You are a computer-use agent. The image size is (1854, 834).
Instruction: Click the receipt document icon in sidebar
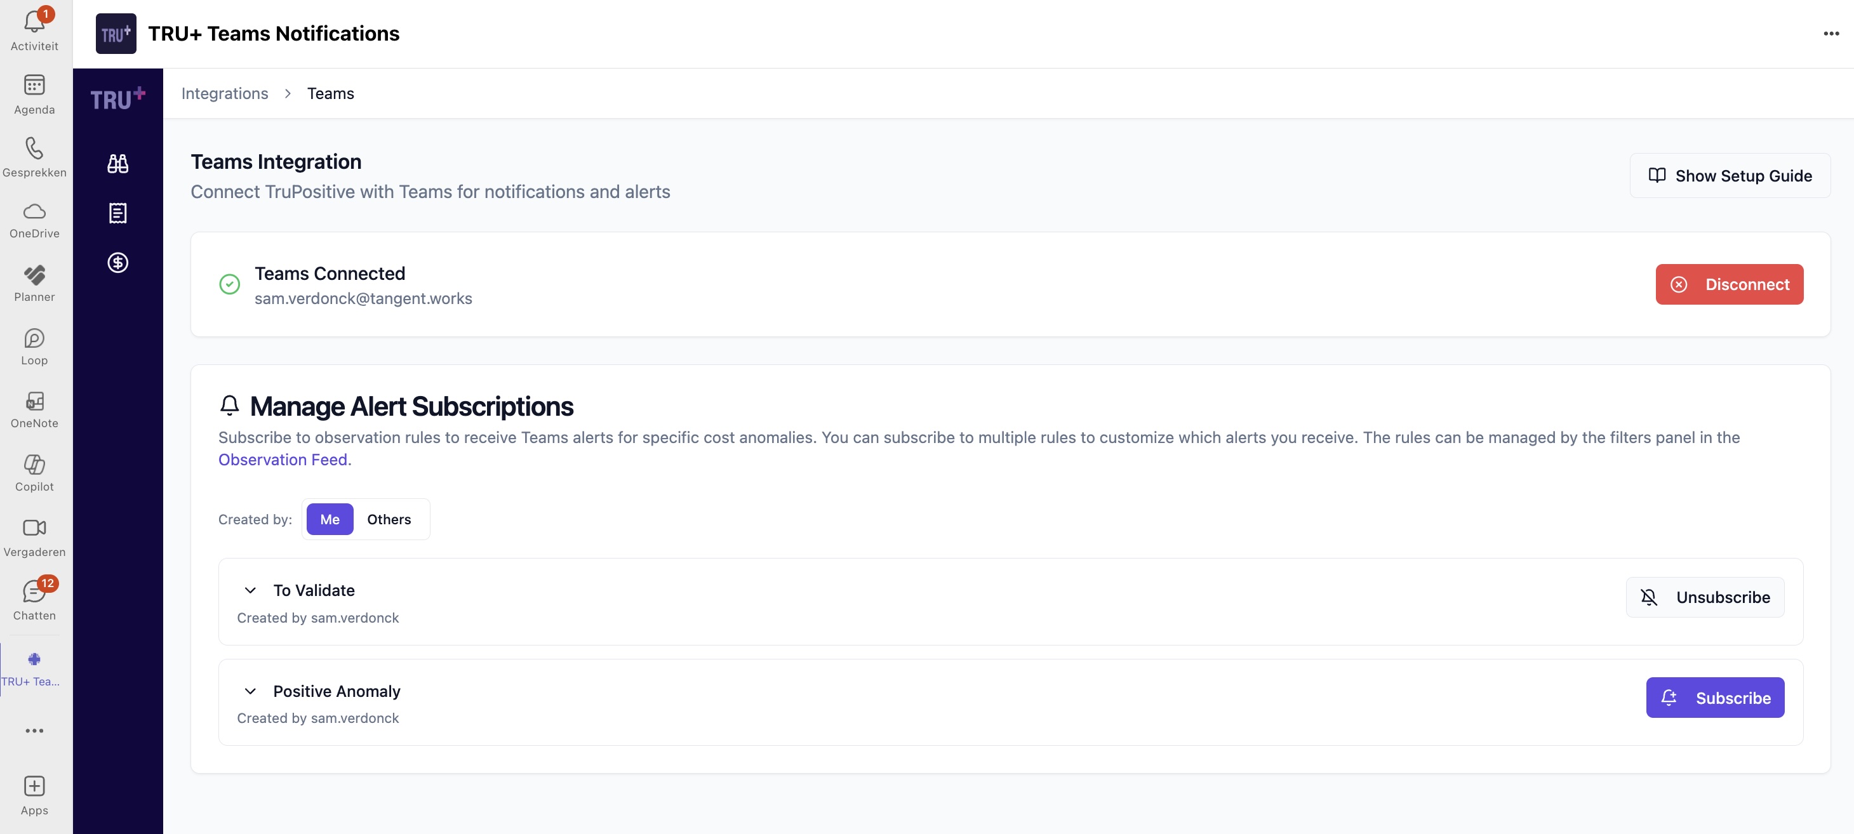pos(118,213)
